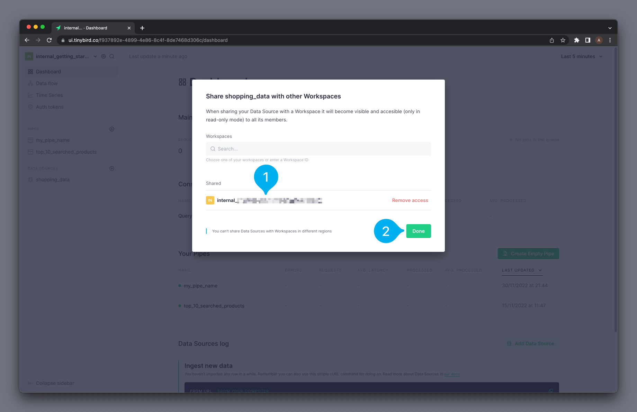The image size is (637, 412).
Task: Close the Dashboard browser tab
Action: [x=129, y=28]
